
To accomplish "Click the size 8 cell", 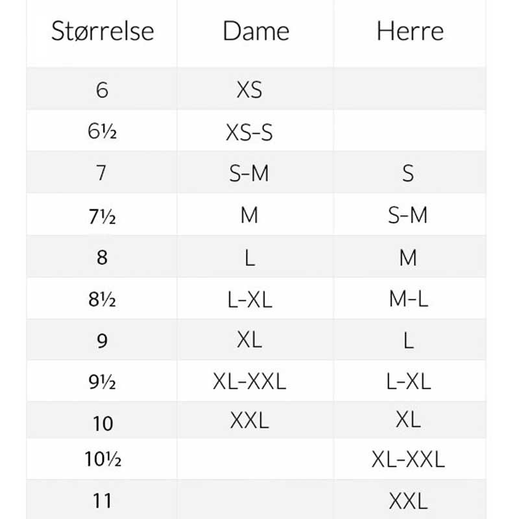I will click(102, 258).
